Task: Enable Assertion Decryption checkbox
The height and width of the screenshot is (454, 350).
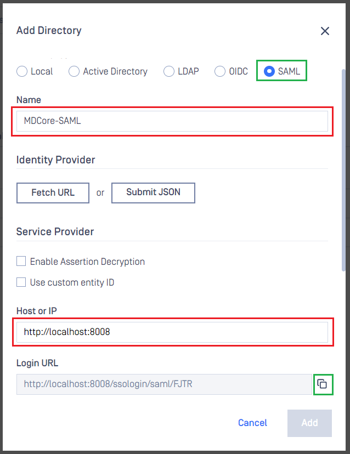Action: (21, 261)
